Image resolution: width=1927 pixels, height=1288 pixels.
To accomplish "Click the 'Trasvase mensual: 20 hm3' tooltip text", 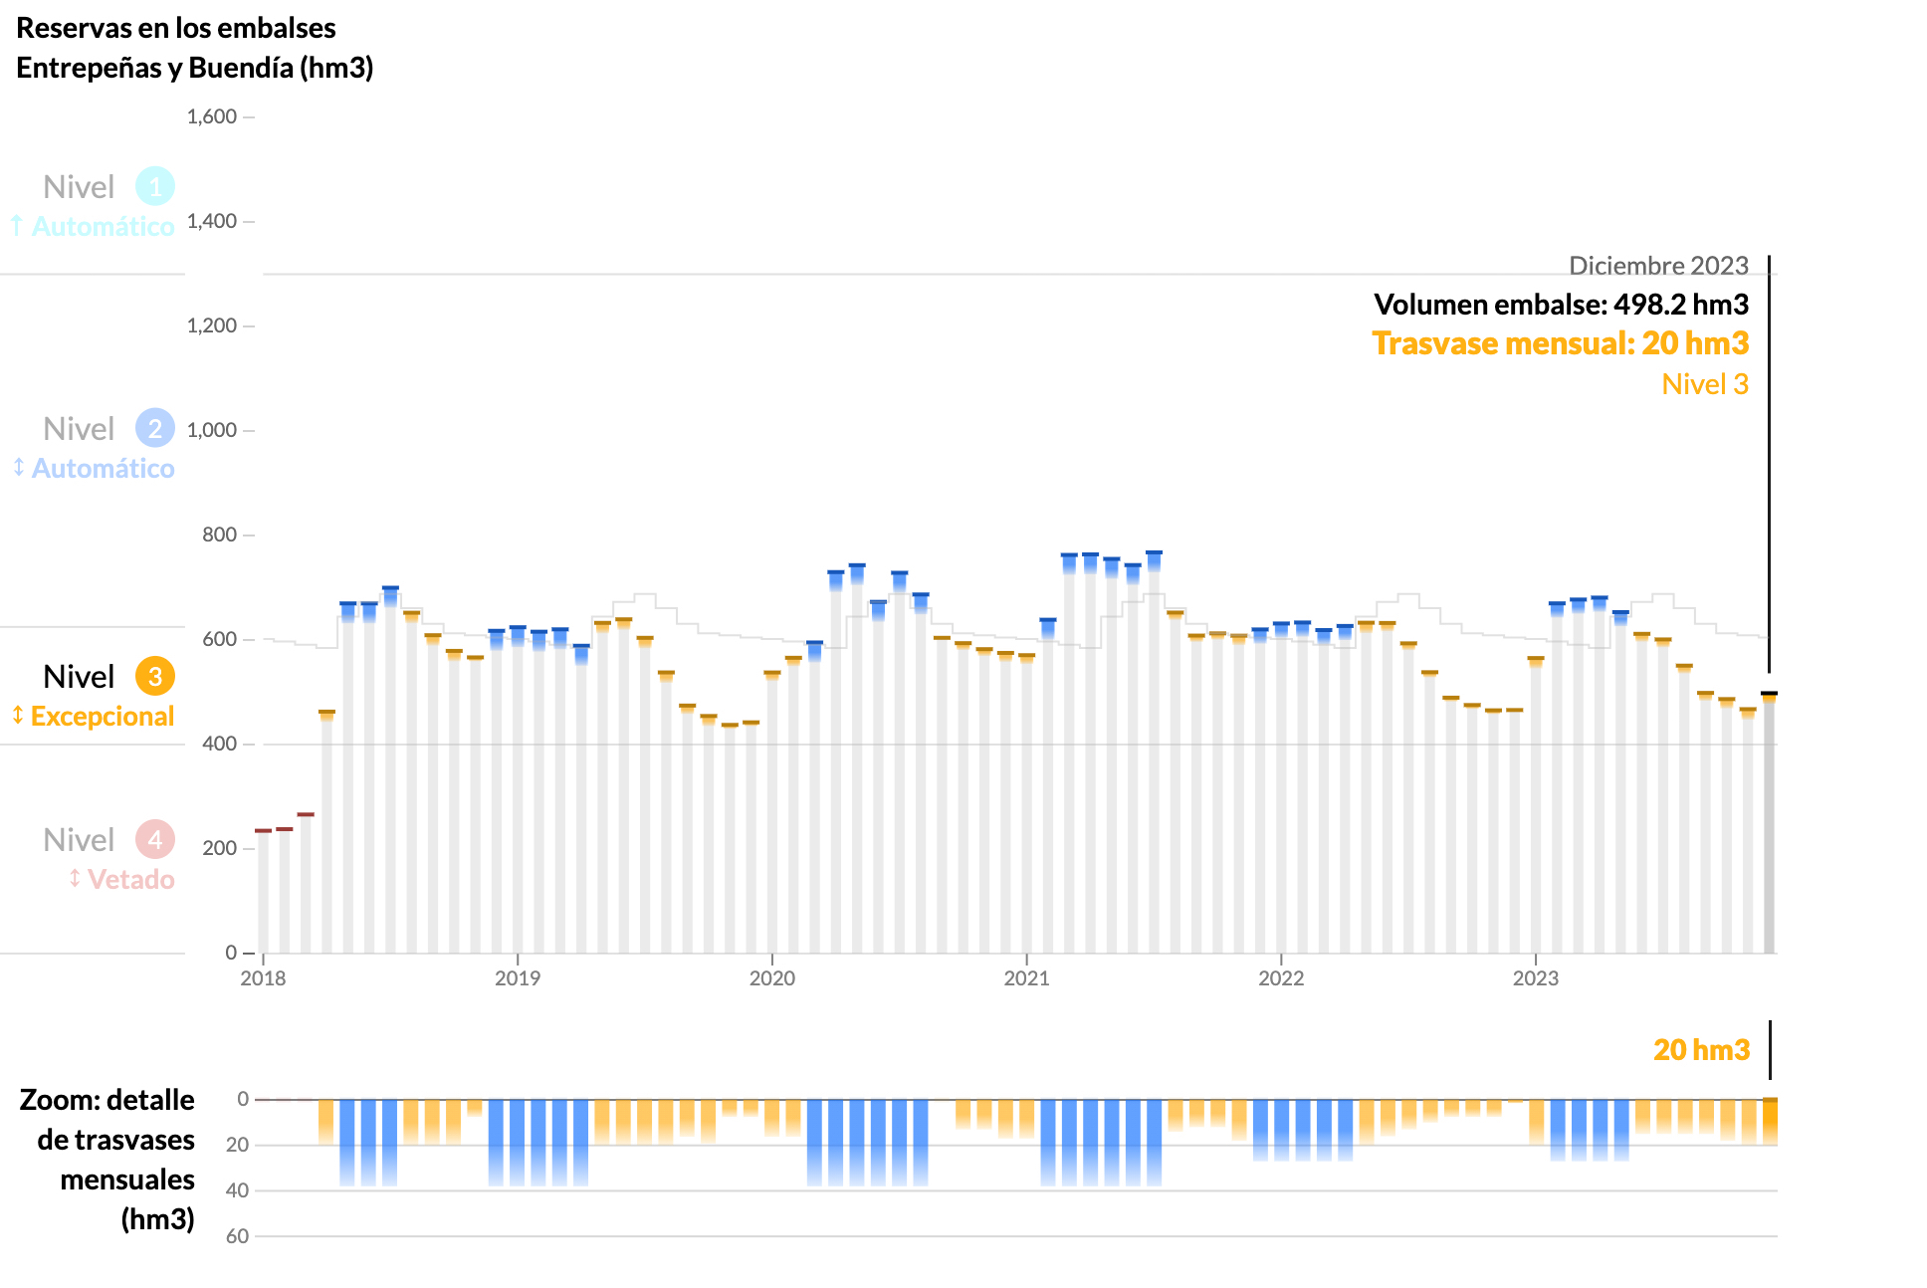I will (1560, 343).
